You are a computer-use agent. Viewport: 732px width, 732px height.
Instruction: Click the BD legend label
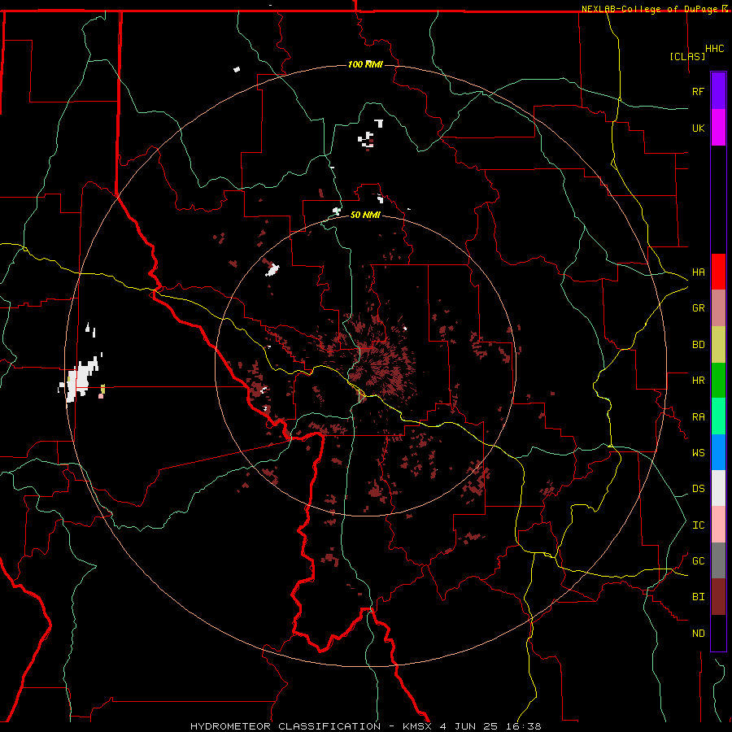(698, 345)
